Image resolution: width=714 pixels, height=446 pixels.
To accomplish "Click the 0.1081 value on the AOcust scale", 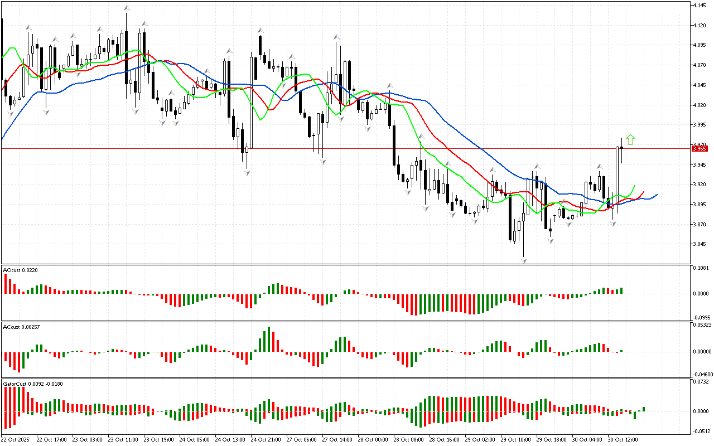I will [701, 268].
